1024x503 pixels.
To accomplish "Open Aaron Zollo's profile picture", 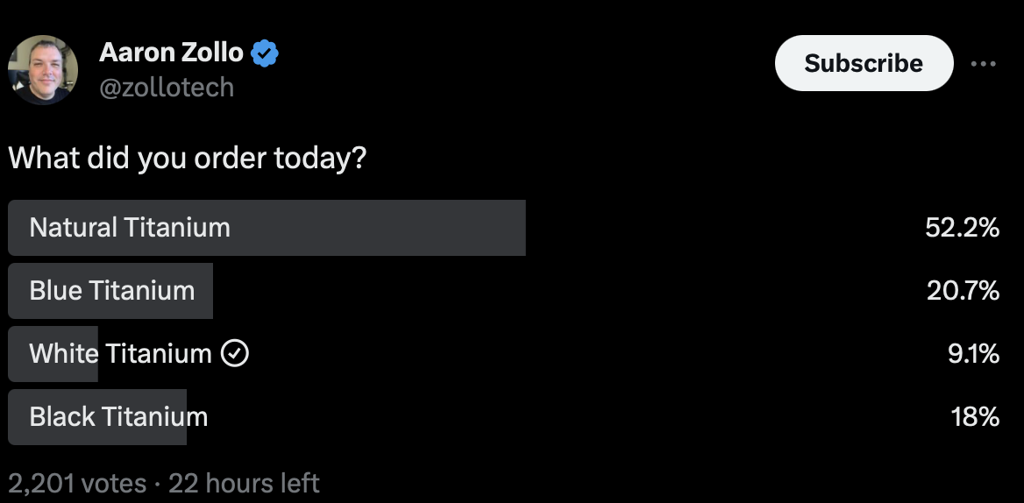I will (x=43, y=70).
